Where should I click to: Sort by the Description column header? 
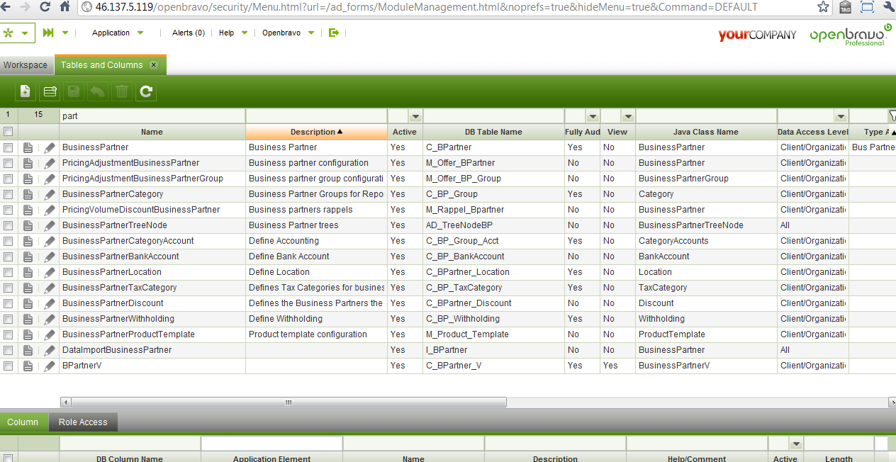coord(317,132)
